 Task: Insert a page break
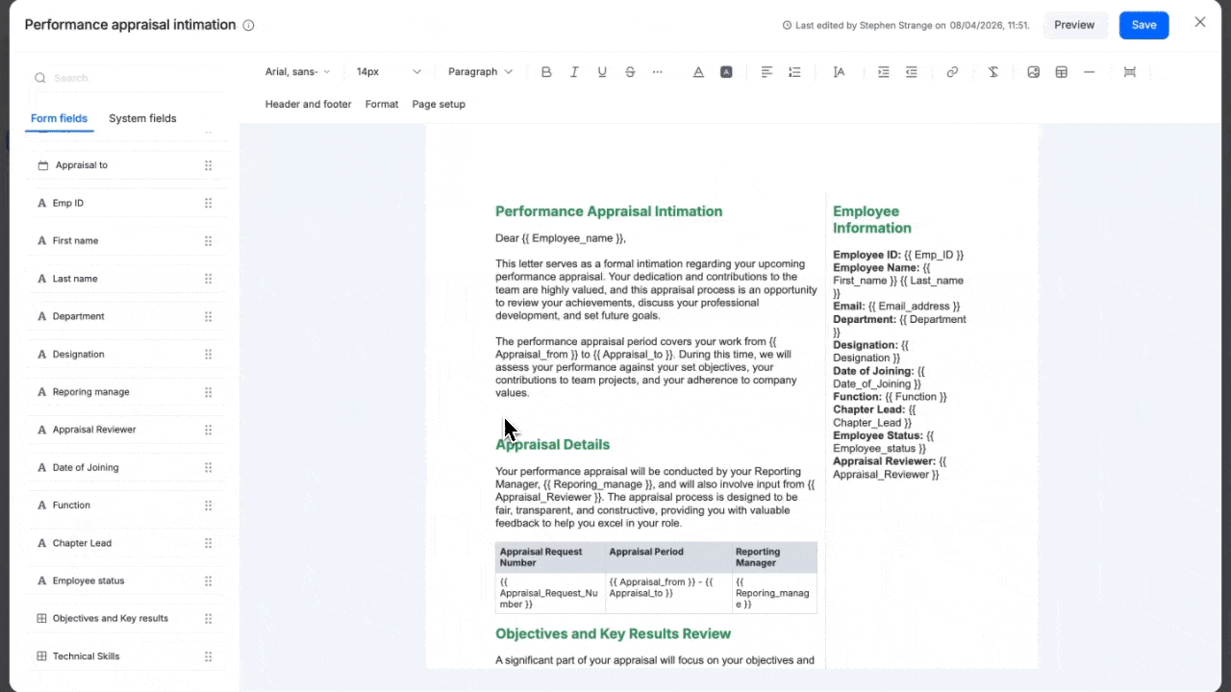(1129, 72)
